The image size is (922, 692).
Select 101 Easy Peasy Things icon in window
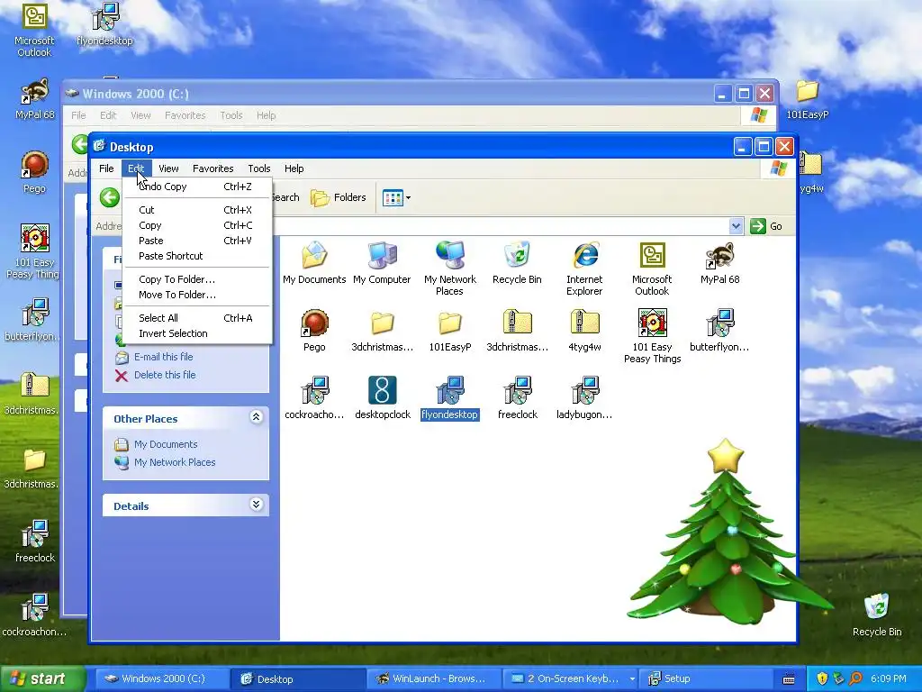pyautogui.click(x=652, y=335)
